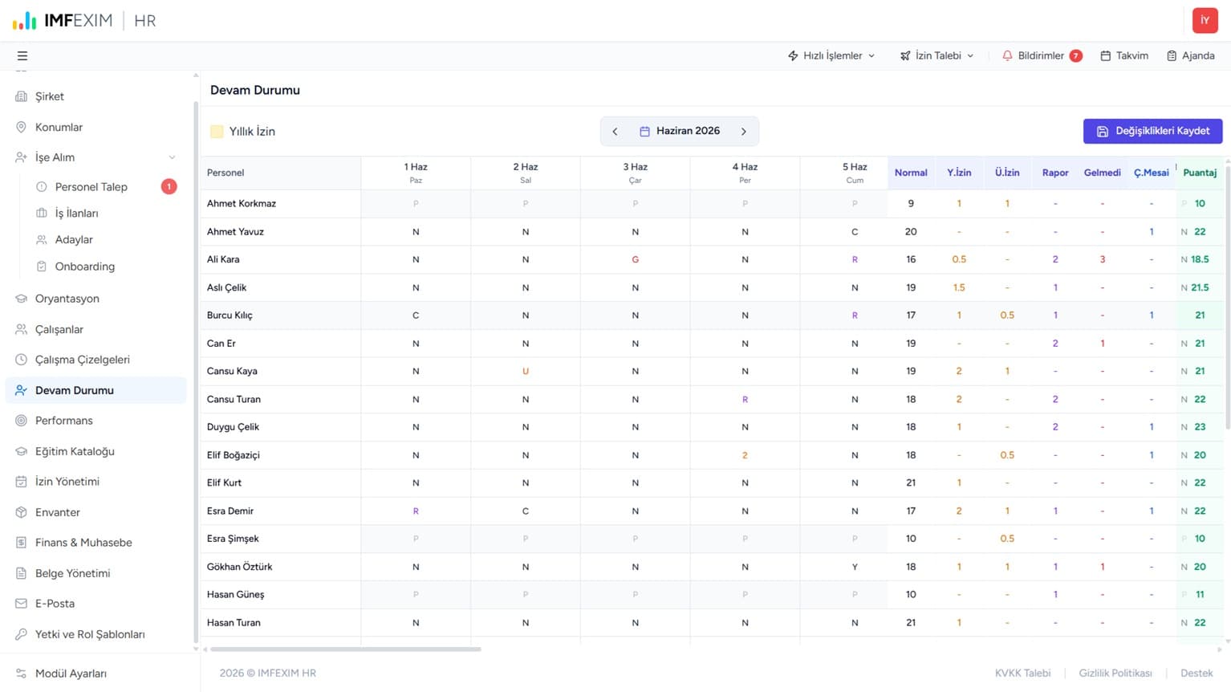
Task: Click Cansu Kaya's 2 Haz U cell
Action: 526,372
